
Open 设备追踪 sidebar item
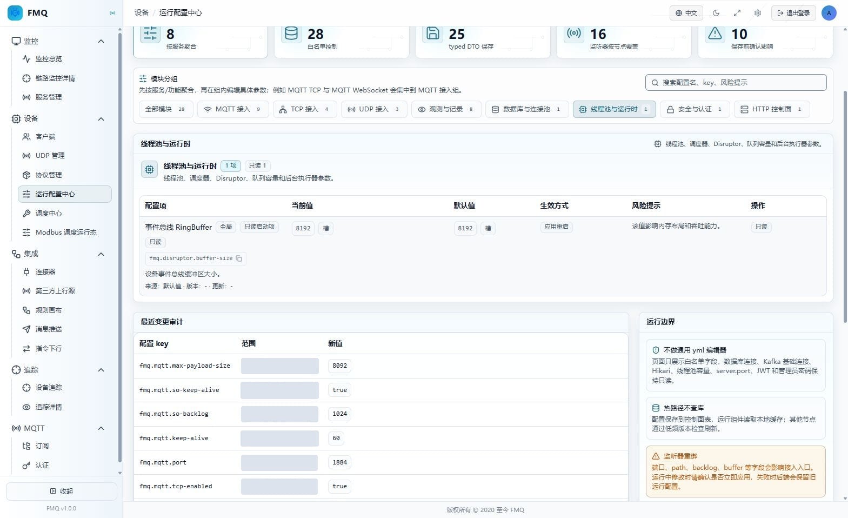(x=64, y=388)
